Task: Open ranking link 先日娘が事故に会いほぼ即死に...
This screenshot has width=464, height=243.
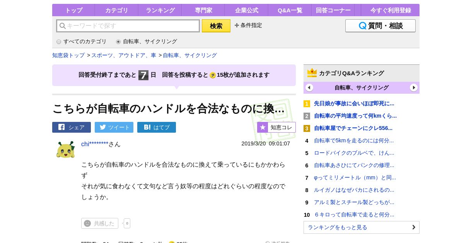Action: (x=354, y=104)
